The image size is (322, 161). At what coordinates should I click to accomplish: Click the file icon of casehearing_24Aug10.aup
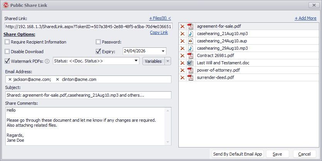tap(191, 41)
